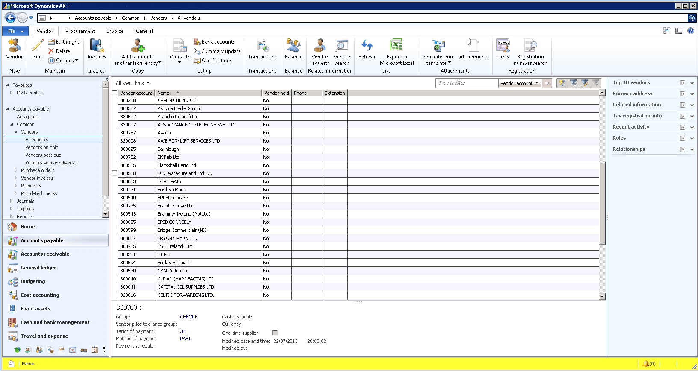
Task: Open Certifications
Action: [x=213, y=60]
